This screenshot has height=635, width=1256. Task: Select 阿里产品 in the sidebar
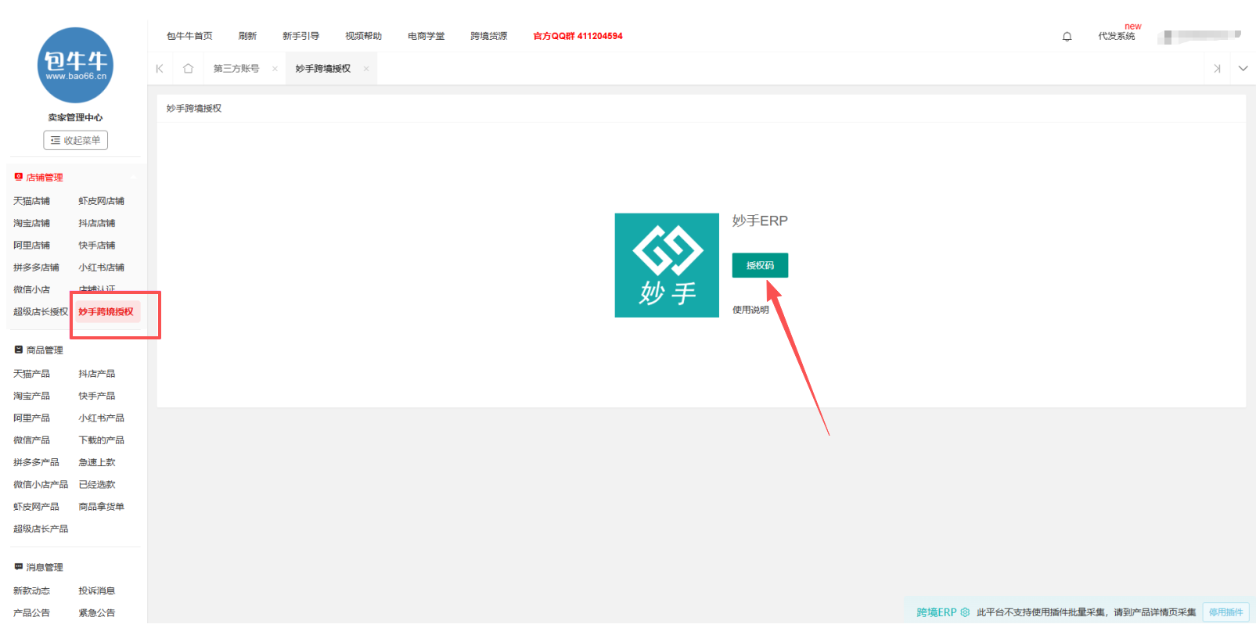pyautogui.click(x=31, y=418)
